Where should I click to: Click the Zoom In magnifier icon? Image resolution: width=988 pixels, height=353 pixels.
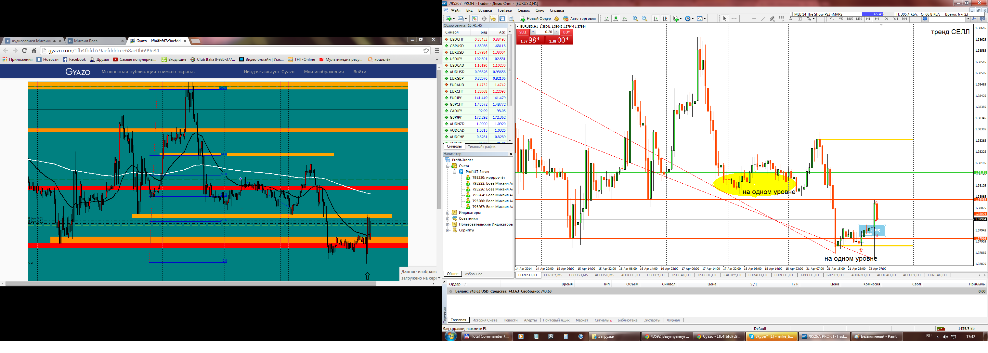[x=635, y=19]
